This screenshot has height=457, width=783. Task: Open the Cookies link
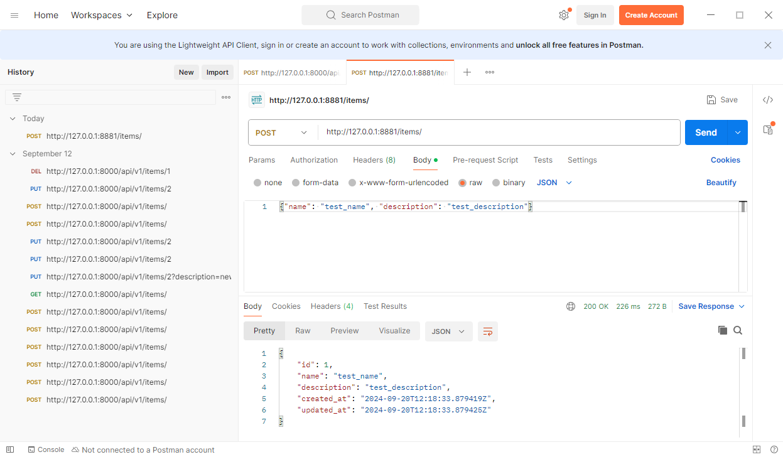[x=725, y=160]
